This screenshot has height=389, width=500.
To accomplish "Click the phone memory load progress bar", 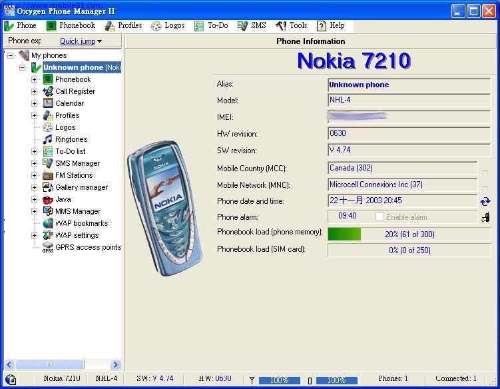I will click(409, 234).
